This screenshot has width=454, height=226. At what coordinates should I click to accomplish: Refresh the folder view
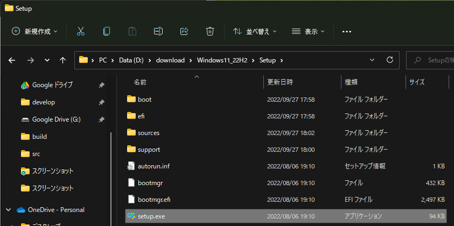(x=390, y=60)
